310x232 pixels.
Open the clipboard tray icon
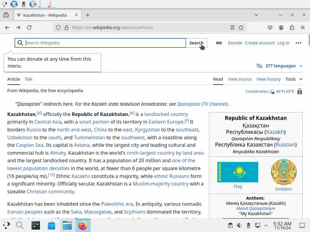[x=230, y=225]
